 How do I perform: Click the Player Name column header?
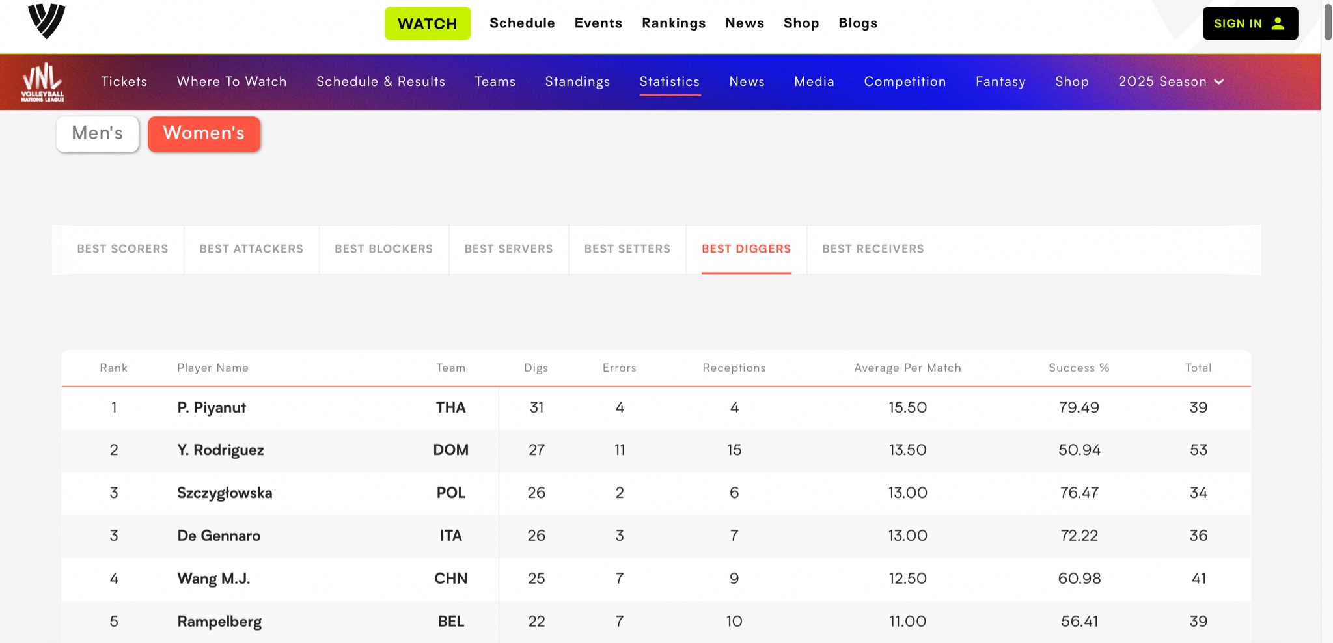point(213,368)
